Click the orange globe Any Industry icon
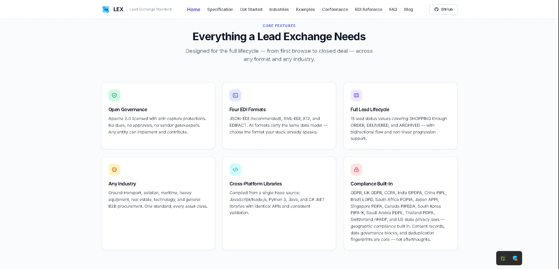The image size is (559, 269). [x=114, y=170]
